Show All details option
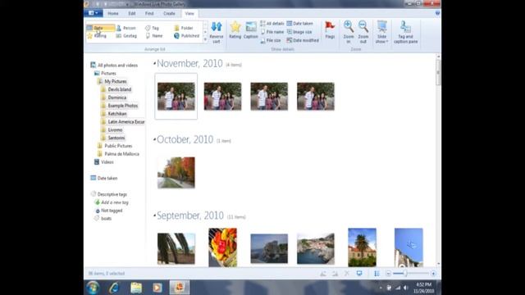This screenshot has height=295, width=525. click(x=272, y=24)
